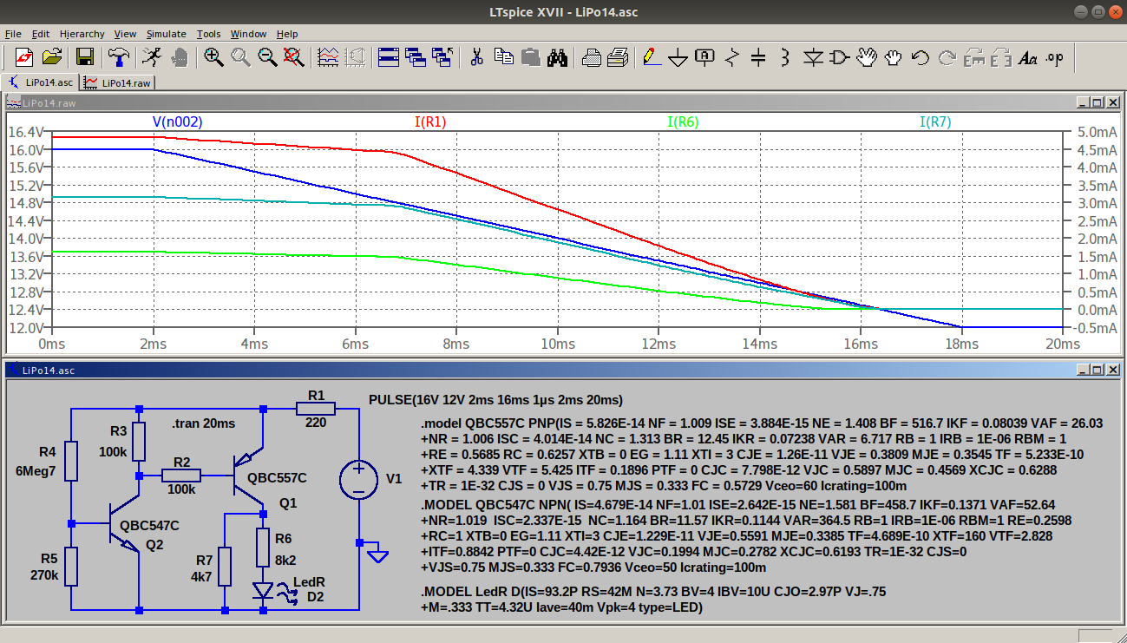
Task: Open the Component gate-symbol browser
Action: (840, 57)
